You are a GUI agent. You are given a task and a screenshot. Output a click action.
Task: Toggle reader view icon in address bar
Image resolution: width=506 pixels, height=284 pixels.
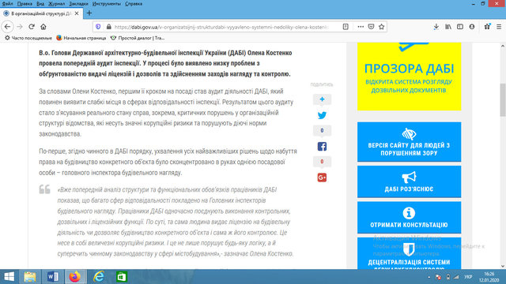tap(346, 27)
